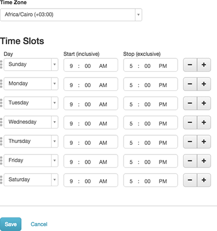
Task: Grab the drag handle beside Sunday
Action: tap(1, 65)
